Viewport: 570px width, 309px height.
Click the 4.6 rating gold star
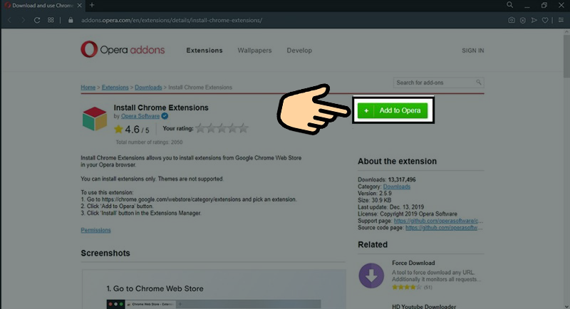pos(118,129)
